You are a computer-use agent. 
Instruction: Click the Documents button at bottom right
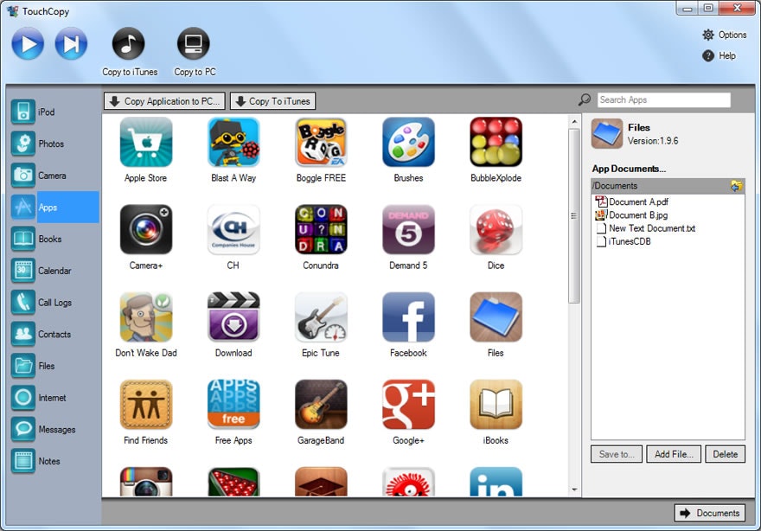coord(710,513)
